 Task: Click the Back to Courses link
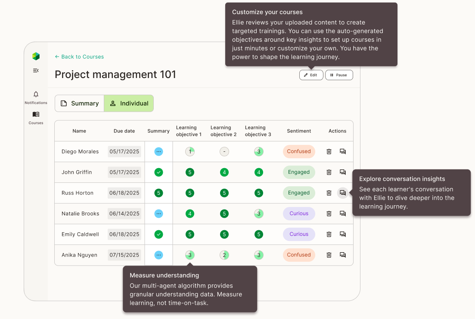79,56
